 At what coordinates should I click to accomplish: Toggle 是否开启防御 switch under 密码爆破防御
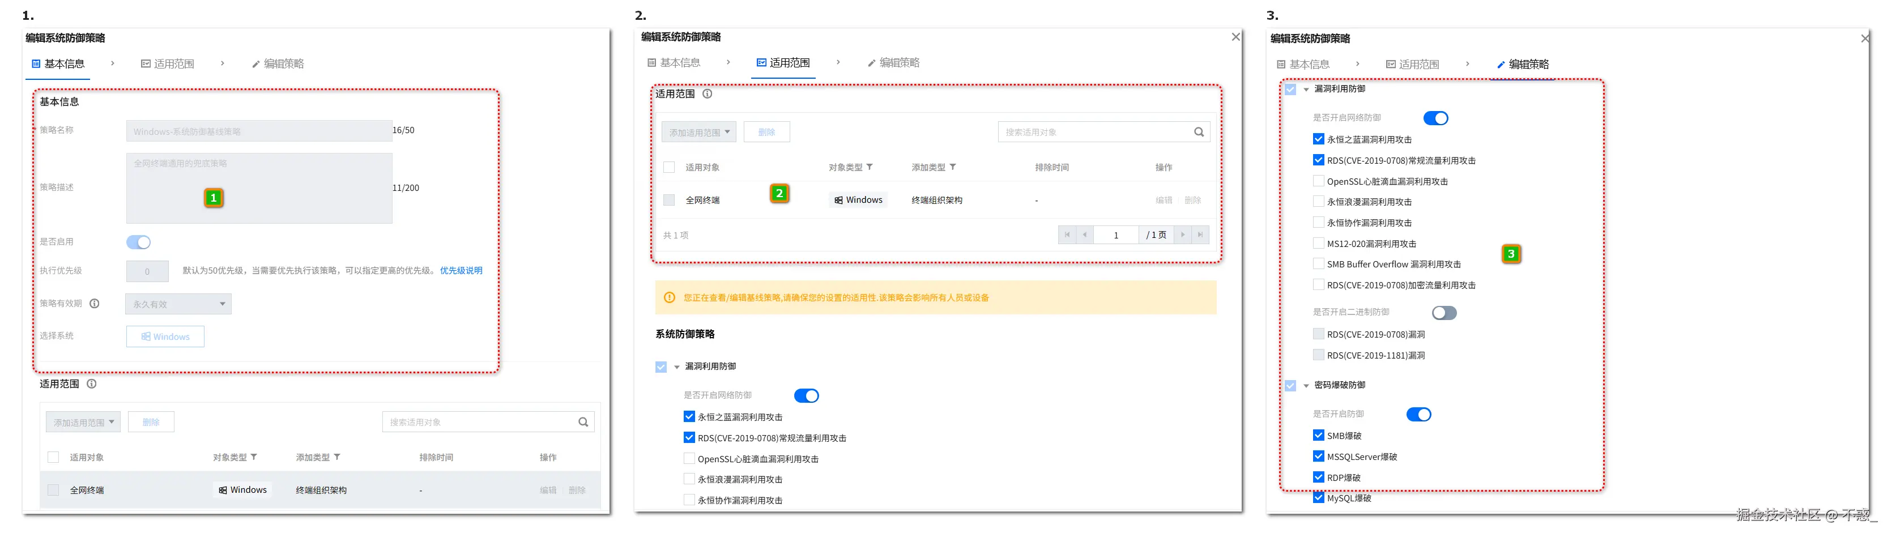coord(1419,414)
